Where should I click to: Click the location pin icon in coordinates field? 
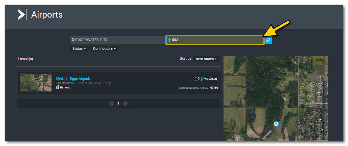coord(73,39)
